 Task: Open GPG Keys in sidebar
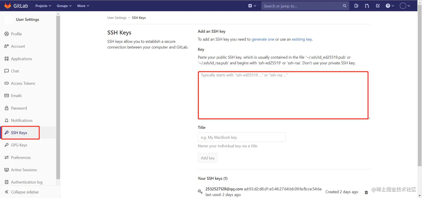point(19,145)
